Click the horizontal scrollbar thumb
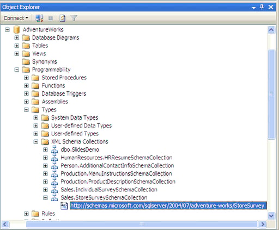This screenshot has height=230, width=279. (142, 225)
